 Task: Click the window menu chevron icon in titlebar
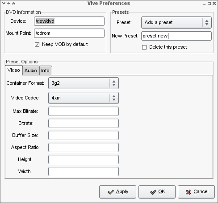coord(4,3)
